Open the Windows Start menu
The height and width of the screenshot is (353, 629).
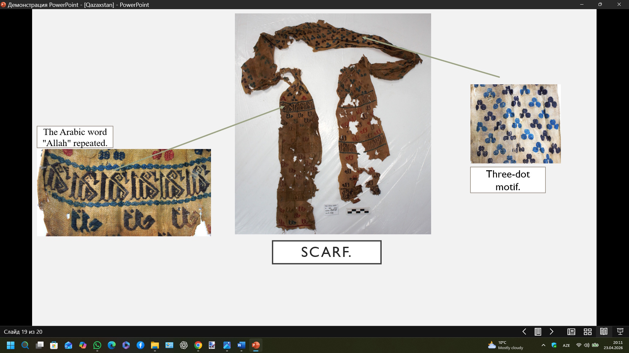click(x=11, y=345)
